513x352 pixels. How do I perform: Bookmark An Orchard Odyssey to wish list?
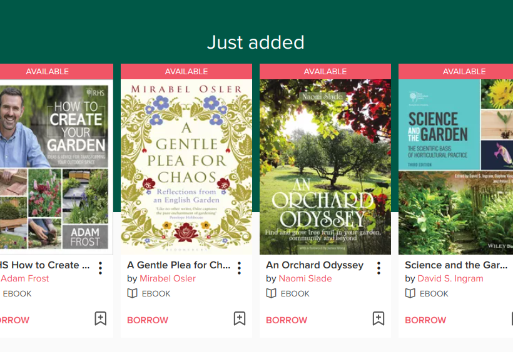pos(378,319)
